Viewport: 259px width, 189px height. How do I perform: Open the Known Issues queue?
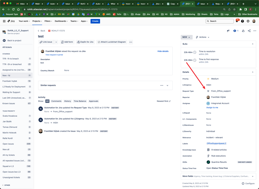17,103
